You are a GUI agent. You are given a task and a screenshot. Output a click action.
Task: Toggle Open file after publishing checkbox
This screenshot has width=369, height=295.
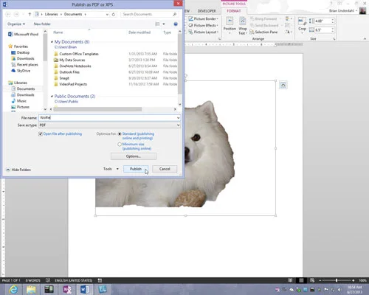click(x=41, y=134)
